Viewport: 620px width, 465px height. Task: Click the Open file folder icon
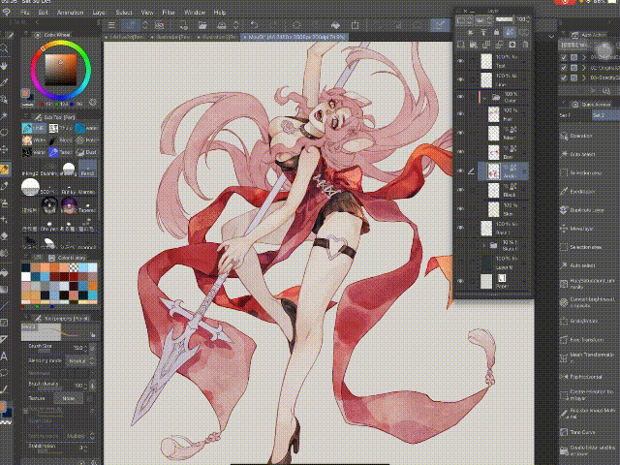pos(202,25)
